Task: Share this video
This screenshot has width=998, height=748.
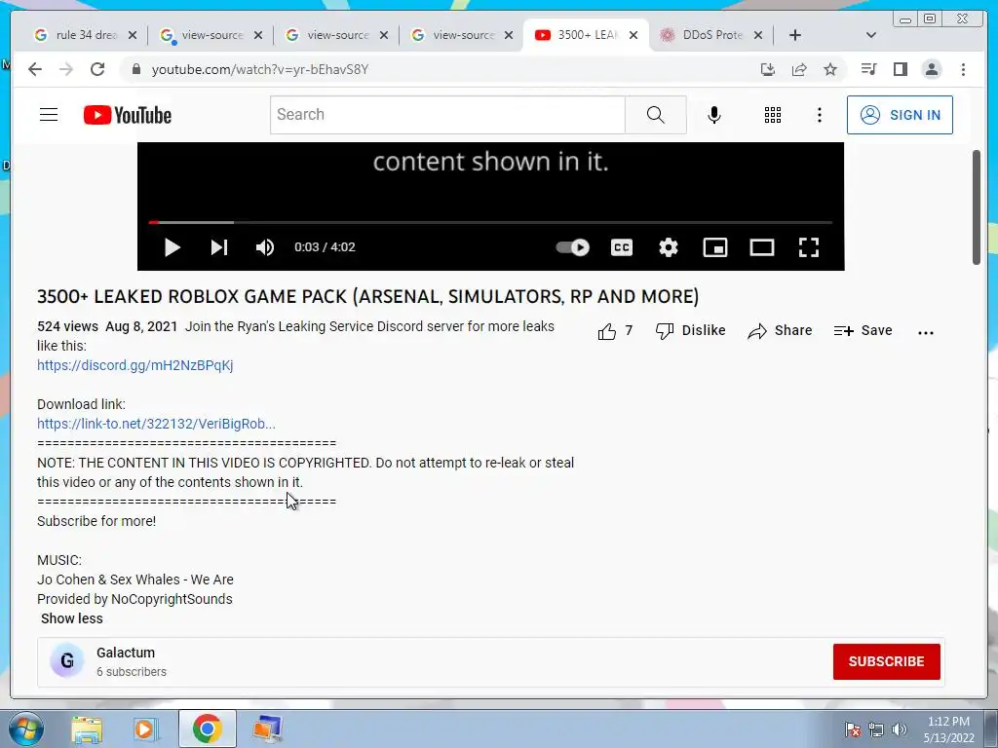Action: [780, 331]
